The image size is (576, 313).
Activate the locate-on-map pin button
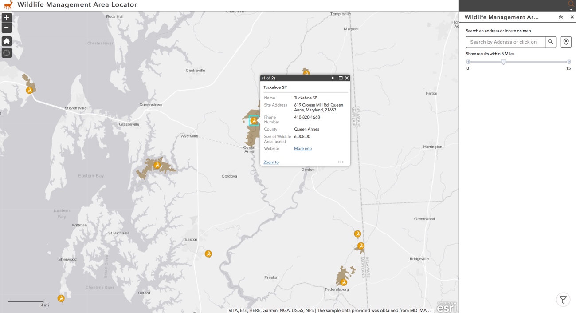(566, 42)
